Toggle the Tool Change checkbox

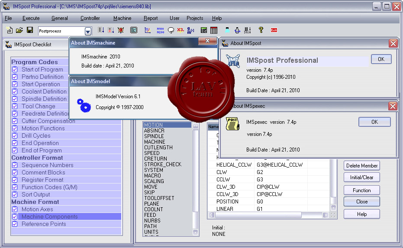15,106
